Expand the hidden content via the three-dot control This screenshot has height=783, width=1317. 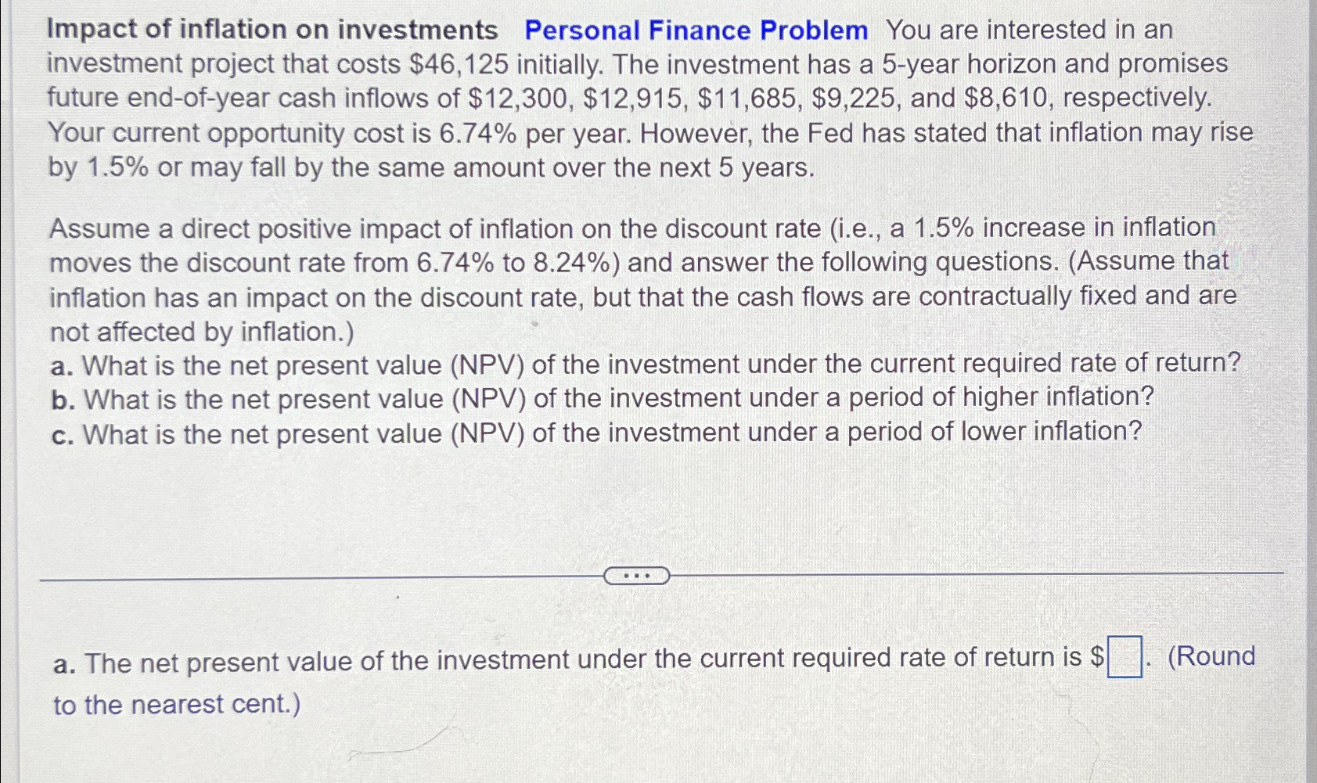point(636,576)
